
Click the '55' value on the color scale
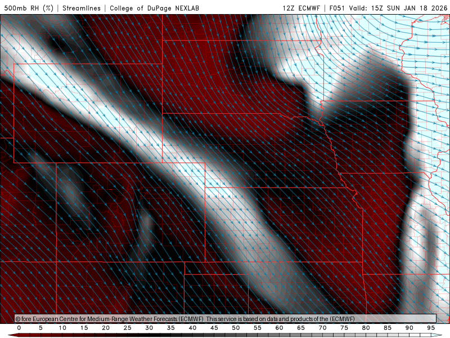(258, 328)
